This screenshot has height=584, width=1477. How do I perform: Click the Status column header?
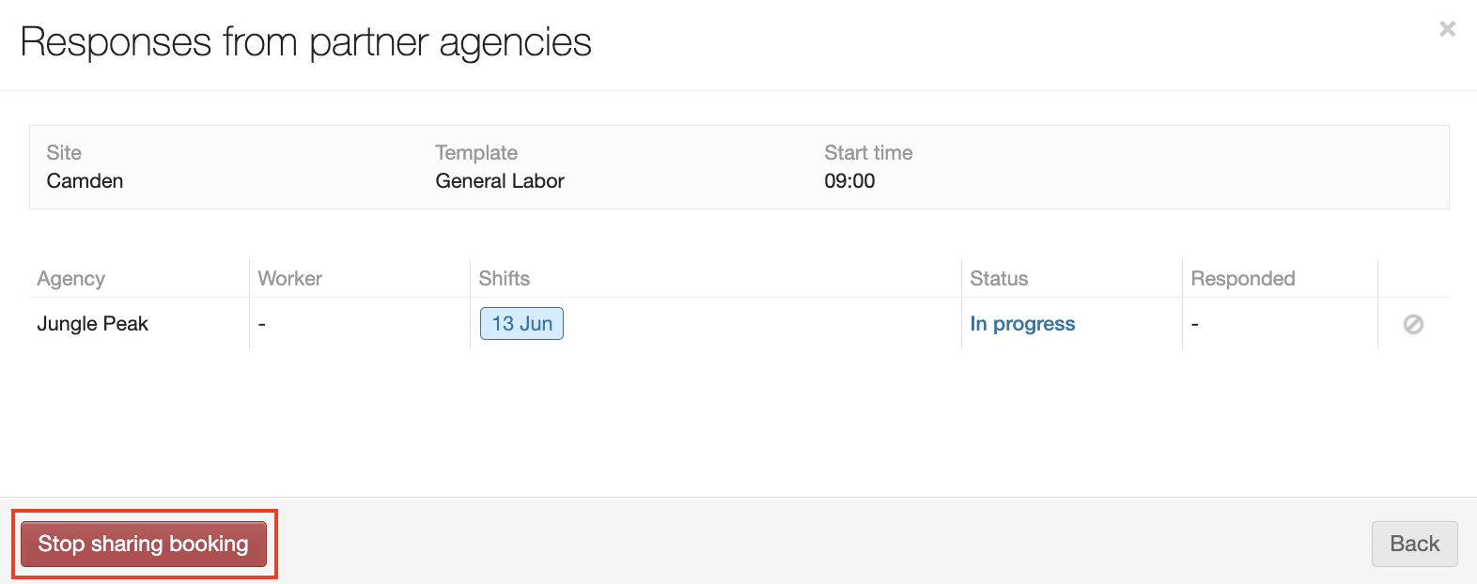pos(999,279)
